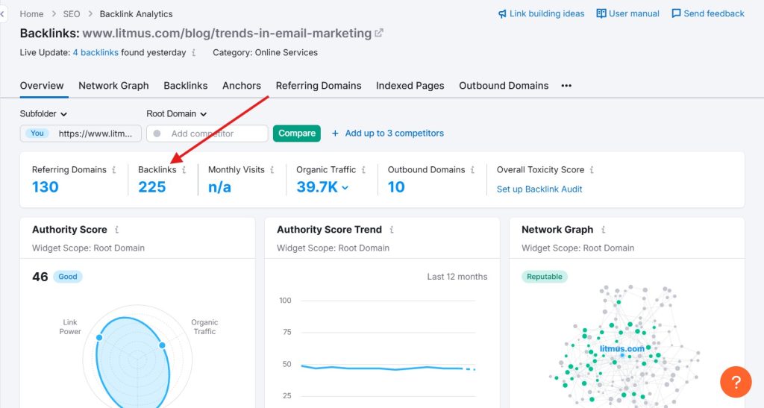Viewport: 764px width, 408px height.
Task: Open the User manual link
Action: pyautogui.click(x=634, y=13)
